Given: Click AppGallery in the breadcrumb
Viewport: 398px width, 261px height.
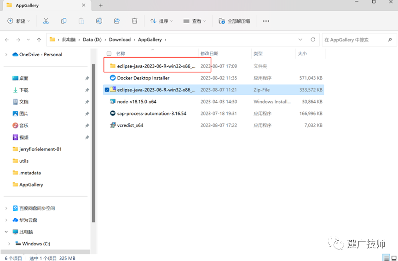Looking at the screenshot, I should 150,40.
